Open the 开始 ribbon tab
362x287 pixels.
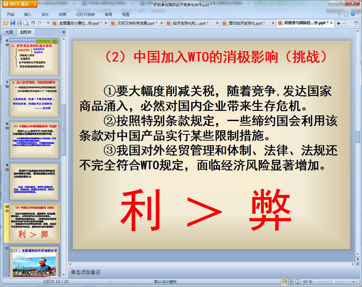click(x=11, y=14)
